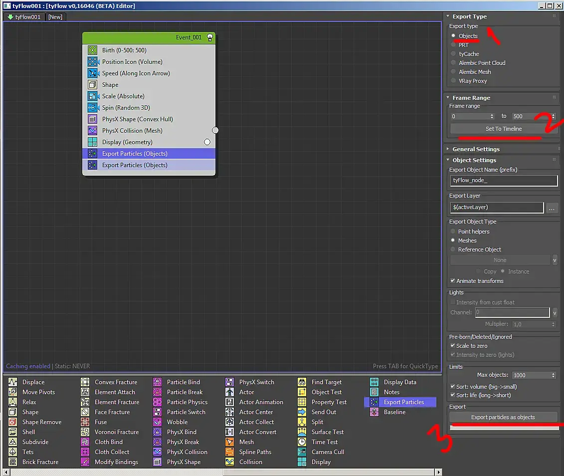Click the Max objects spinner arrows
Screen dimensions: 564x476
coord(553,375)
